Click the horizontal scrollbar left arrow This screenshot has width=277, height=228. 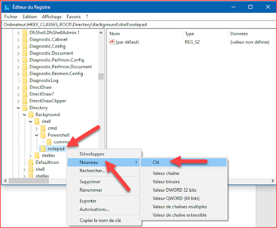point(5,181)
